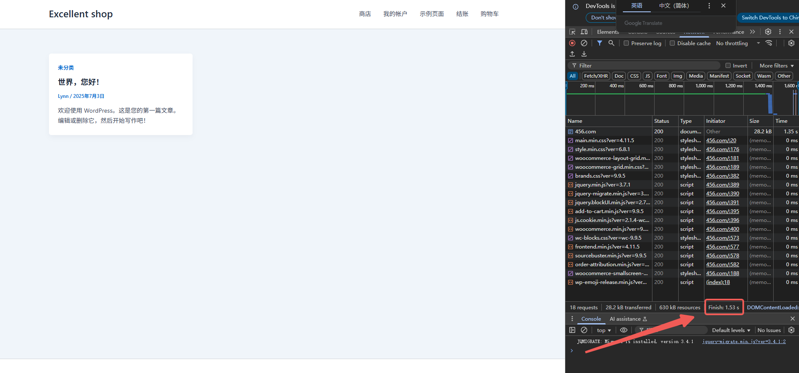This screenshot has height=373, width=799.
Task: Enable the Preserve log checkbox
Action: pos(626,43)
